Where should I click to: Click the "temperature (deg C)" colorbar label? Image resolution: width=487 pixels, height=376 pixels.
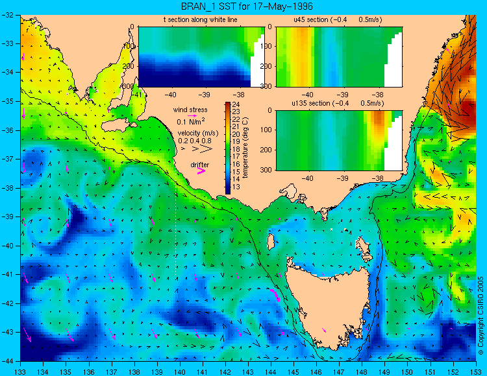tap(245, 148)
